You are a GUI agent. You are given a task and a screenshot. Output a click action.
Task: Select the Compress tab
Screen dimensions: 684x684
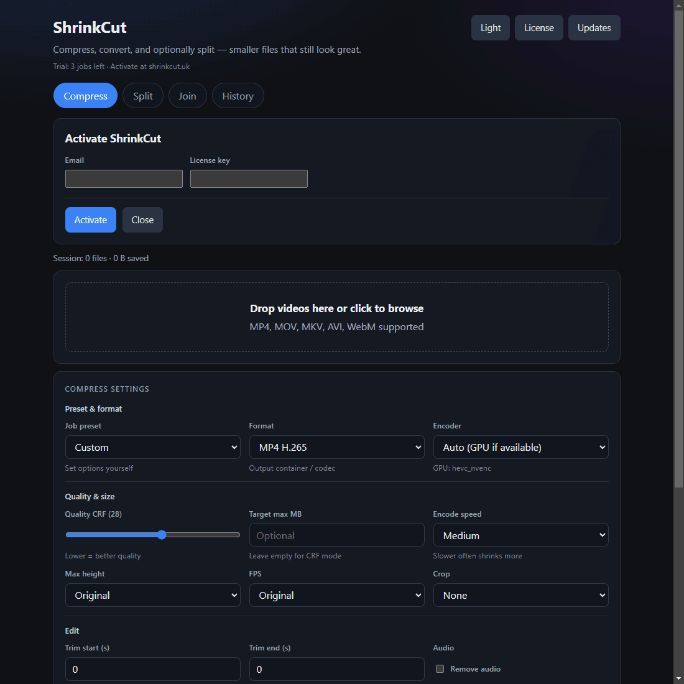[86, 96]
